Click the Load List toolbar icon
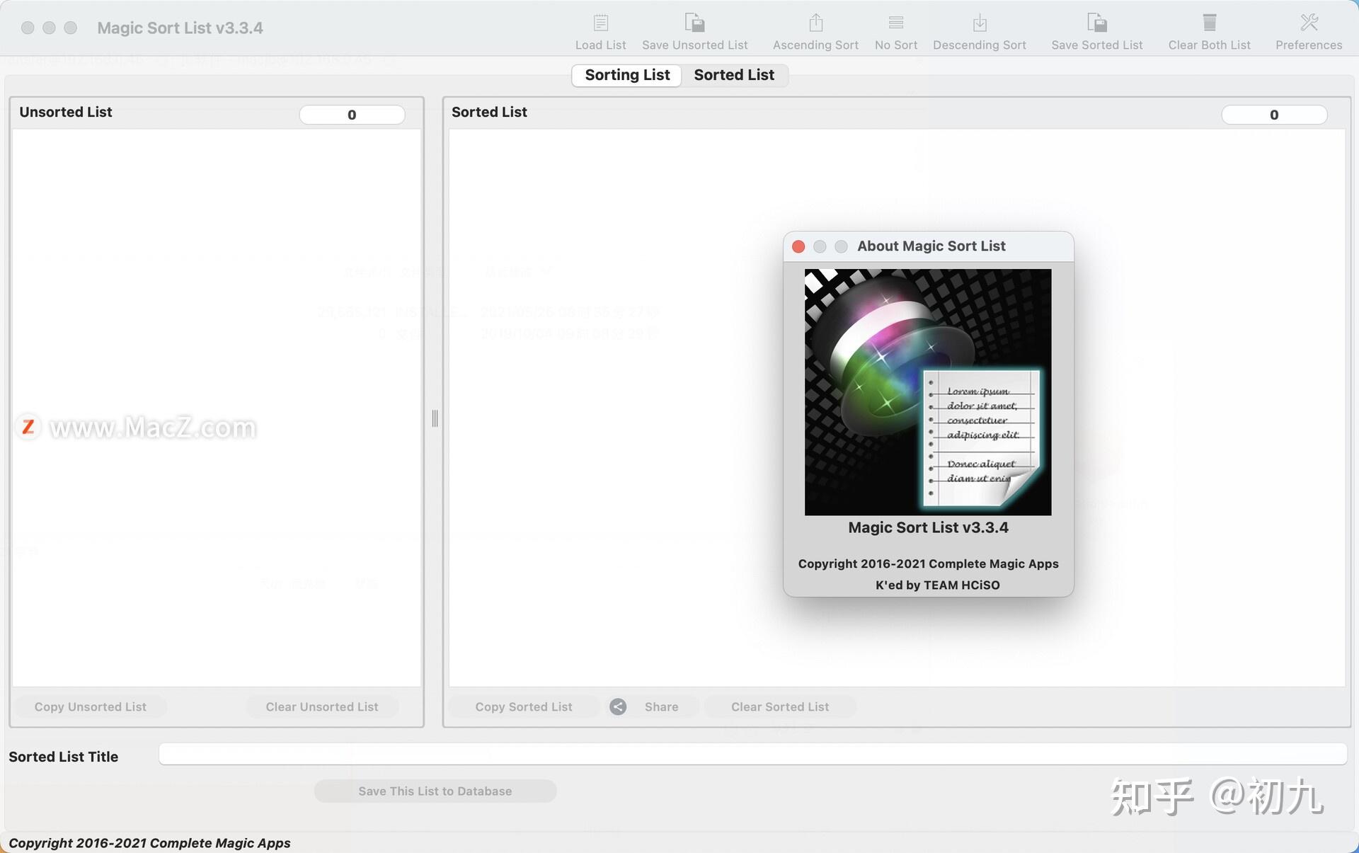 point(600,23)
